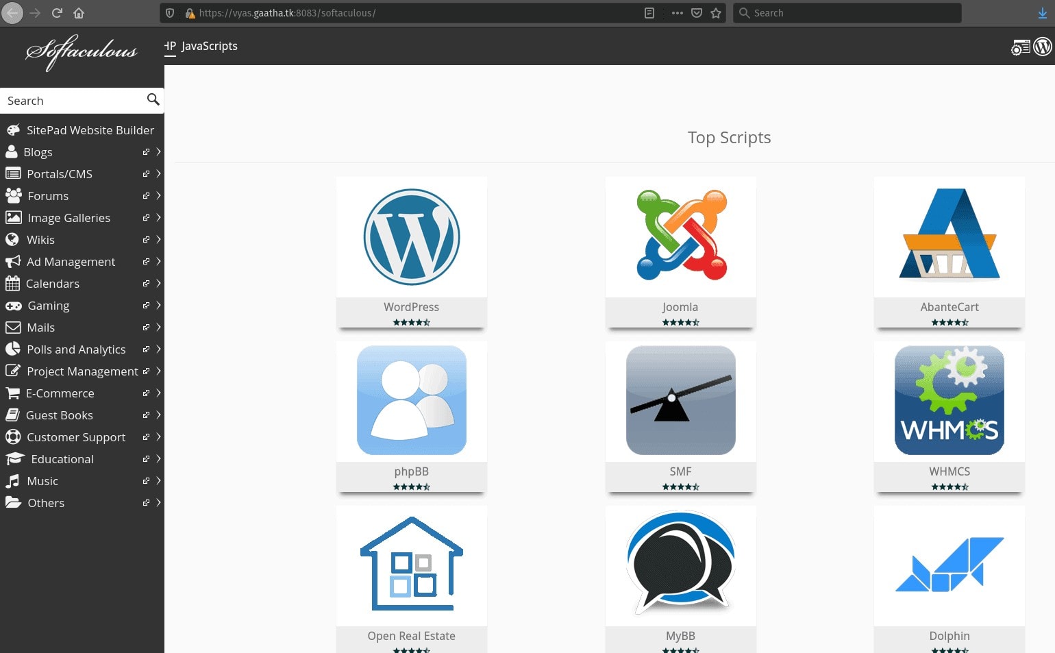1055x653 pixels.
Task: Click the browser Back button
Action: (12, 13)
